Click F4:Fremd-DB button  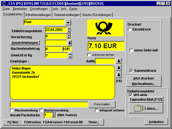[x=73, y=122]
